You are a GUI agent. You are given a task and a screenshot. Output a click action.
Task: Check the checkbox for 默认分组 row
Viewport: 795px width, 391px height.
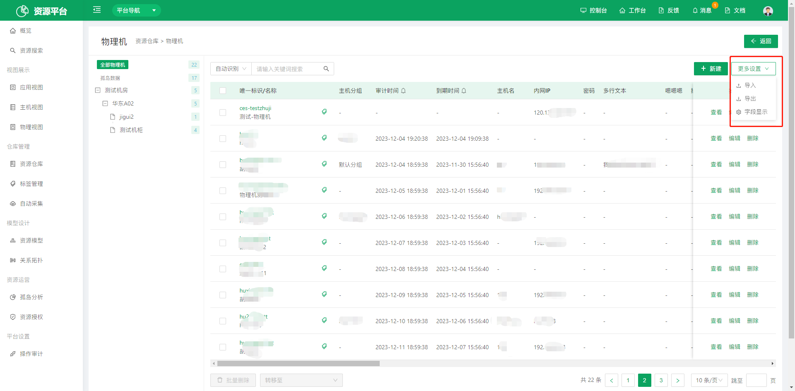(223, 165)
